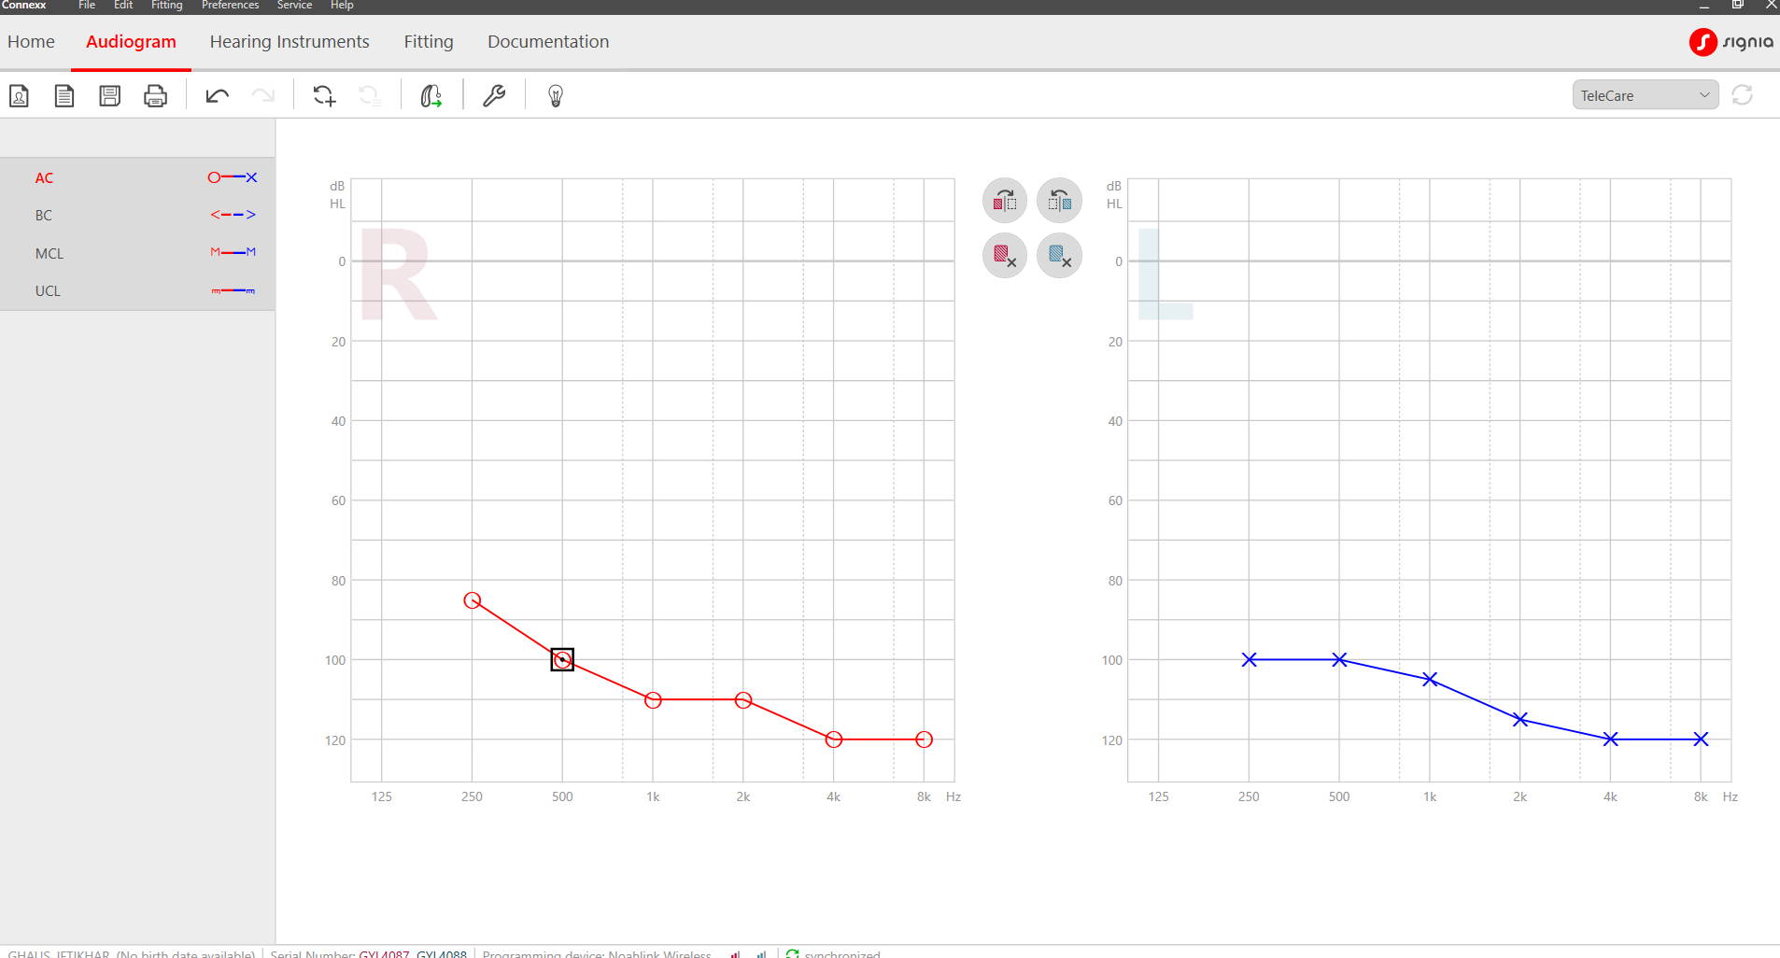Select right ear point at 1k Hz
The image size is (1780, 958).
(x=653, y=700)
